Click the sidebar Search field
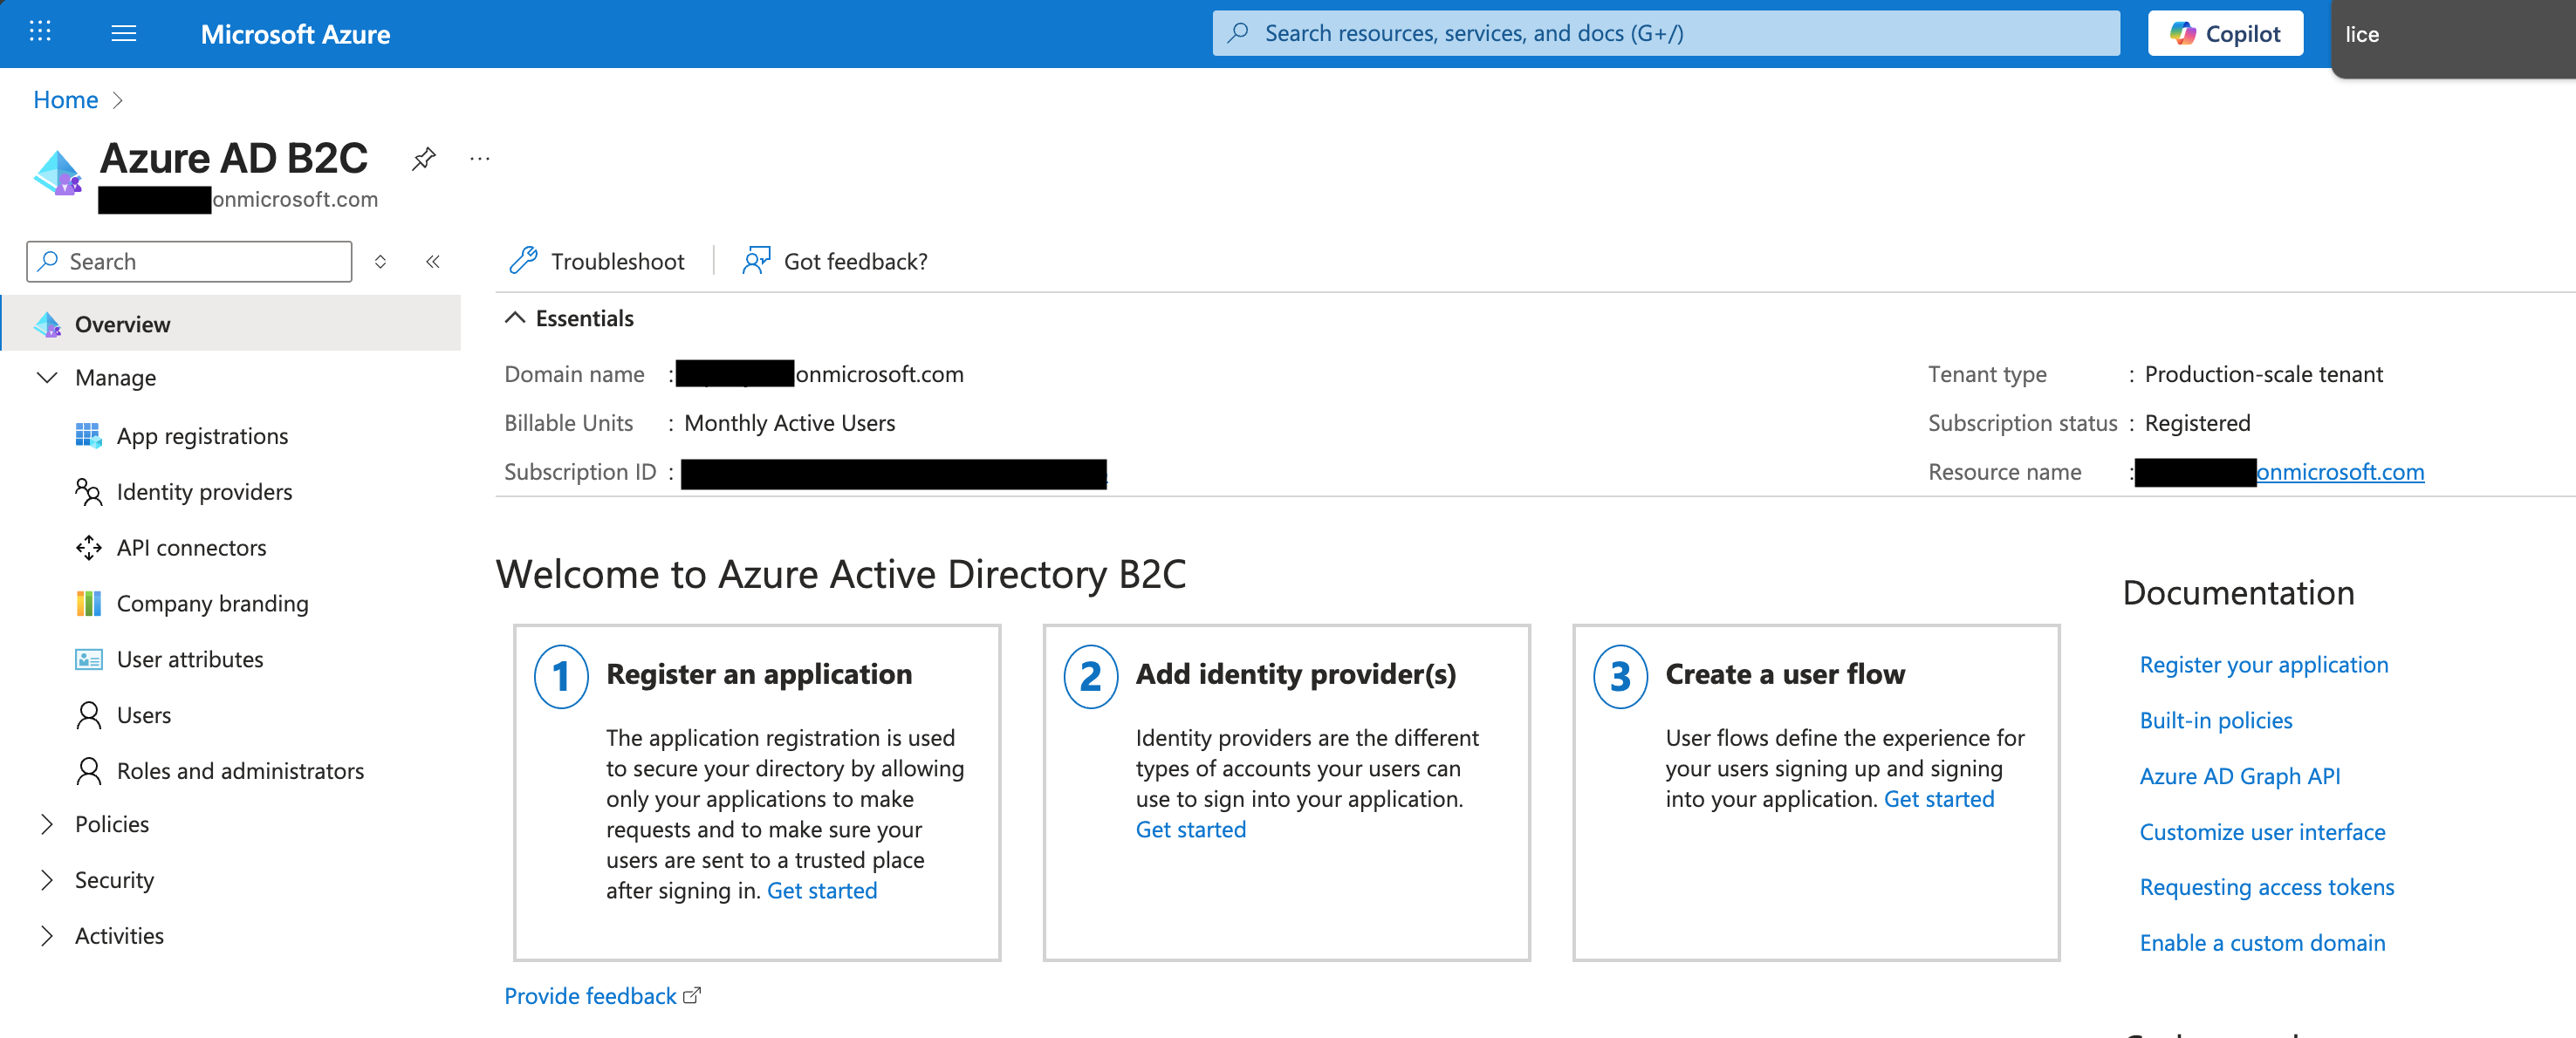2576x1038 pixels. 189,262
